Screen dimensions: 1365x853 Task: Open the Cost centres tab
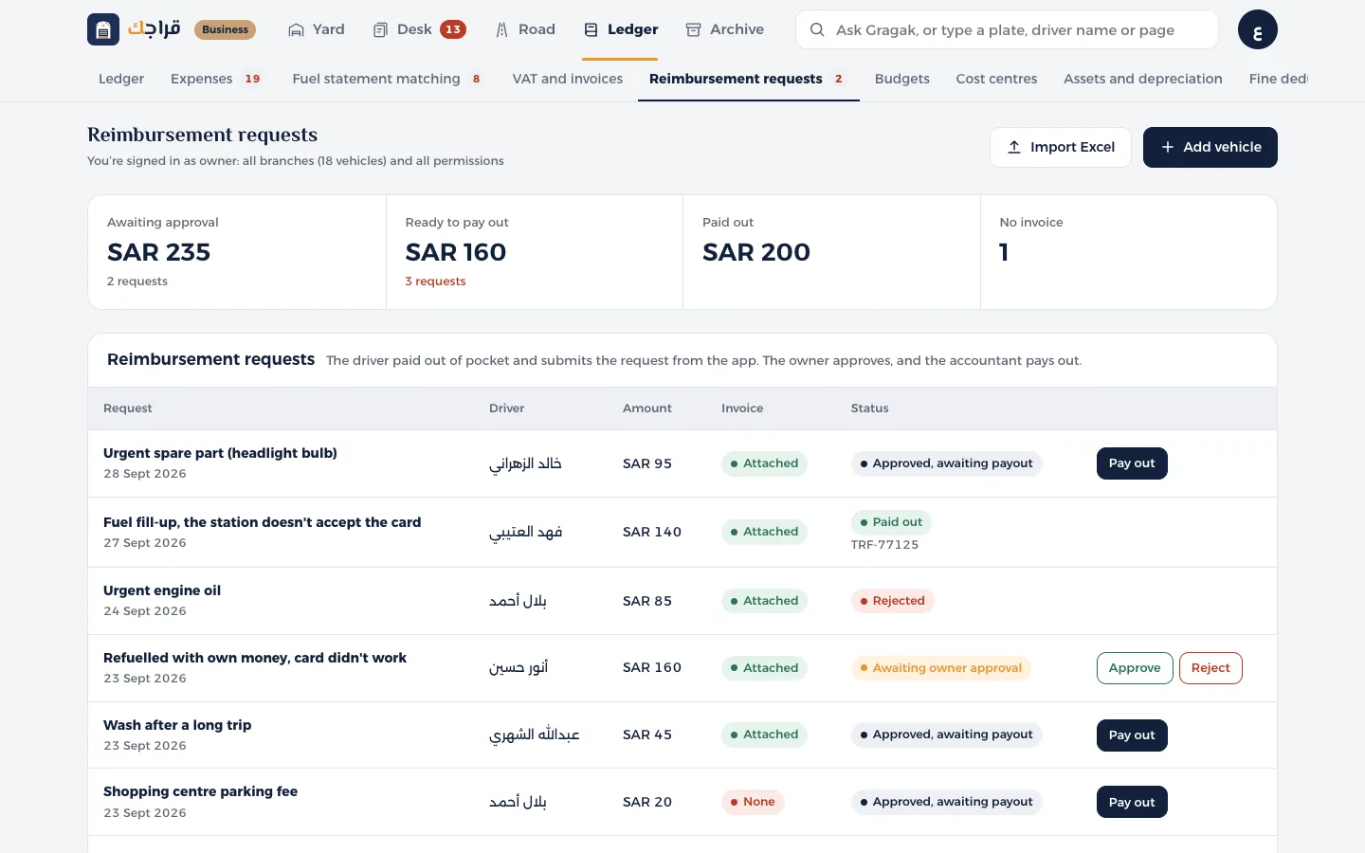(x=996, y=79)
